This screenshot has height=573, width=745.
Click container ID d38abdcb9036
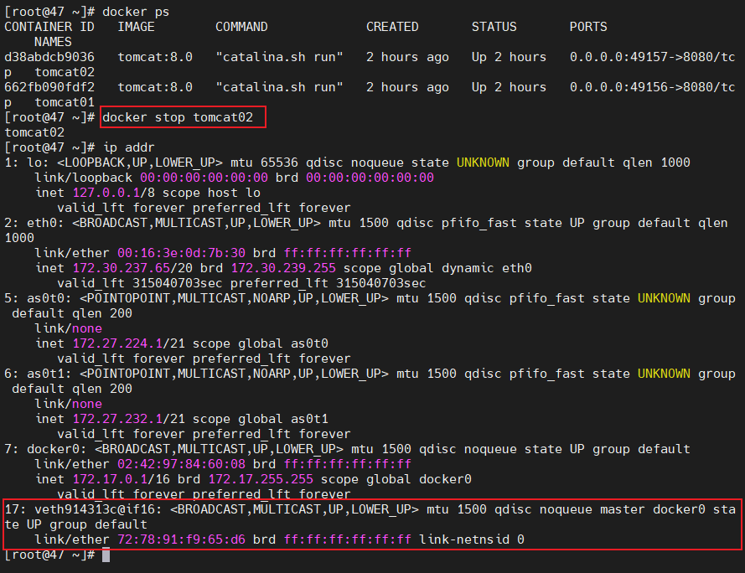(49, 57)
